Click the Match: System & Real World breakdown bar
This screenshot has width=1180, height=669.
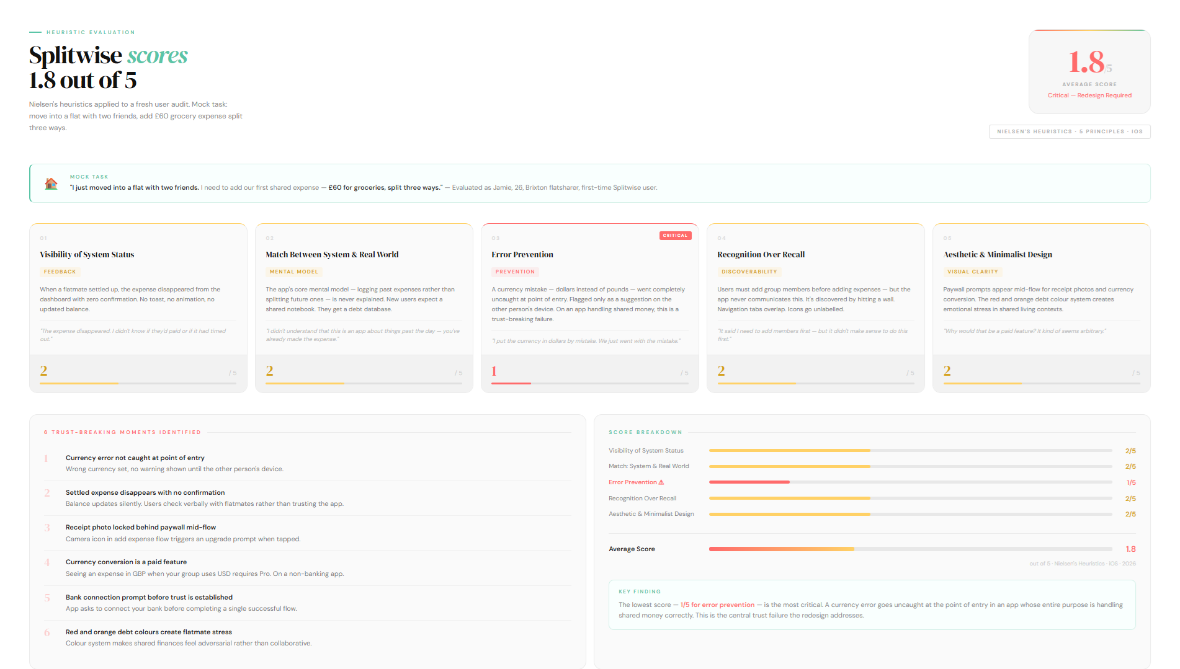pyautogui.click(x=910, y=466)
